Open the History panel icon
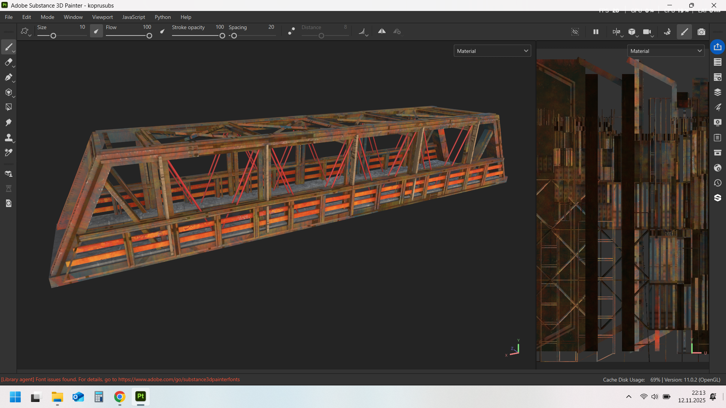Image resolution: width=726 pixels, height=408 pixels. [x=718, y=183]
